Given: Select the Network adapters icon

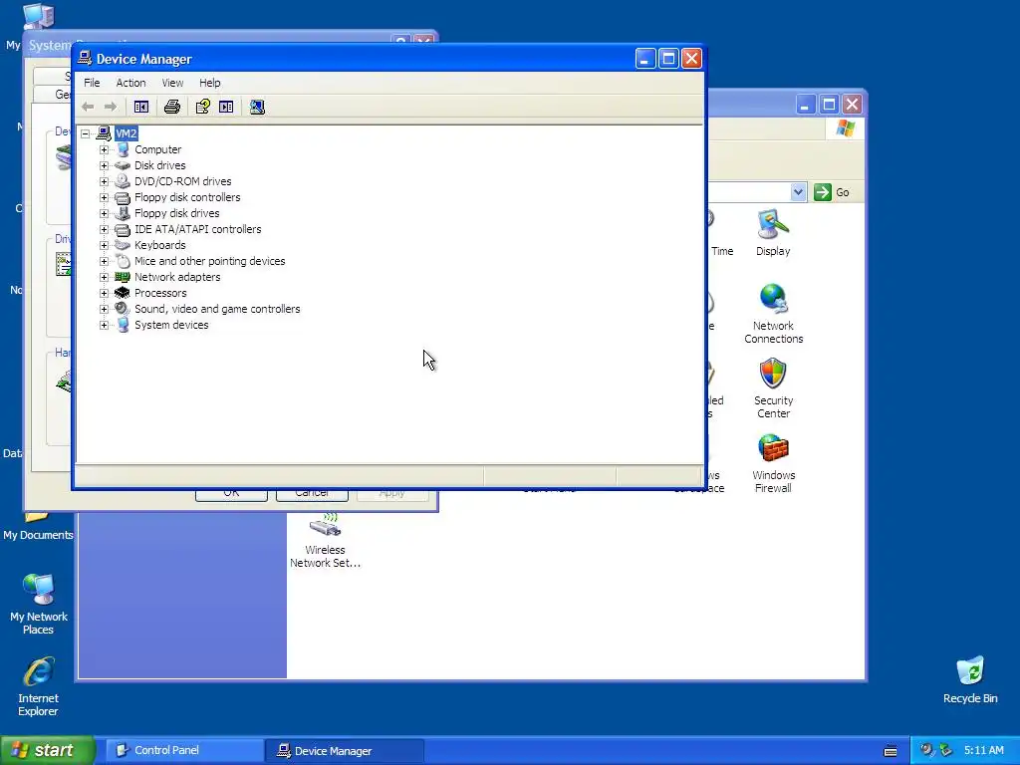Looking at the screenshot, I should [x=123, y=277].
